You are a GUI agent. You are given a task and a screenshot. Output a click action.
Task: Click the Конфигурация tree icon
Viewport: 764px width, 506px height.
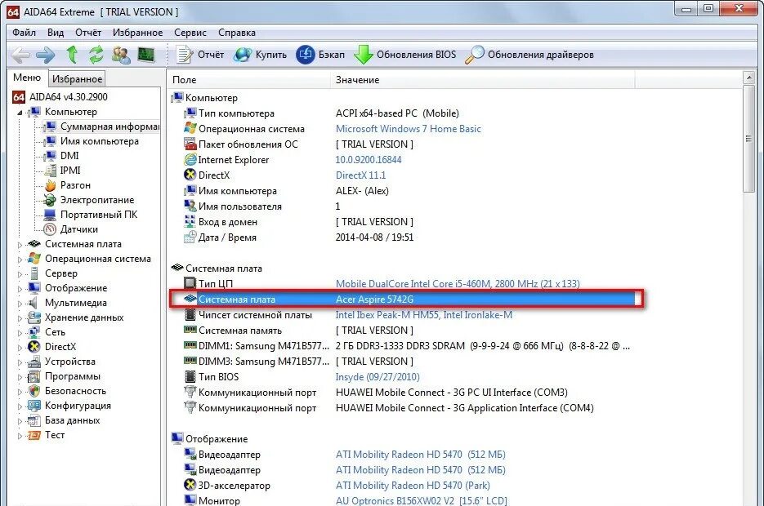[x=34, y=406]
